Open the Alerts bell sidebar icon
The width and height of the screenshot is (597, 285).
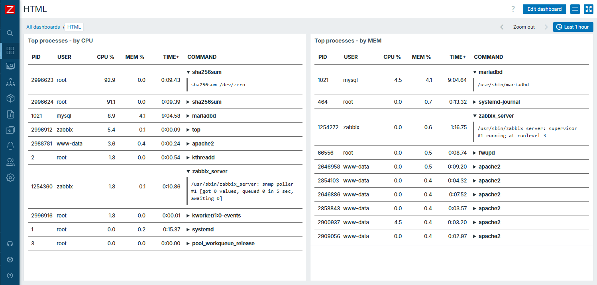tap(10, 146)
